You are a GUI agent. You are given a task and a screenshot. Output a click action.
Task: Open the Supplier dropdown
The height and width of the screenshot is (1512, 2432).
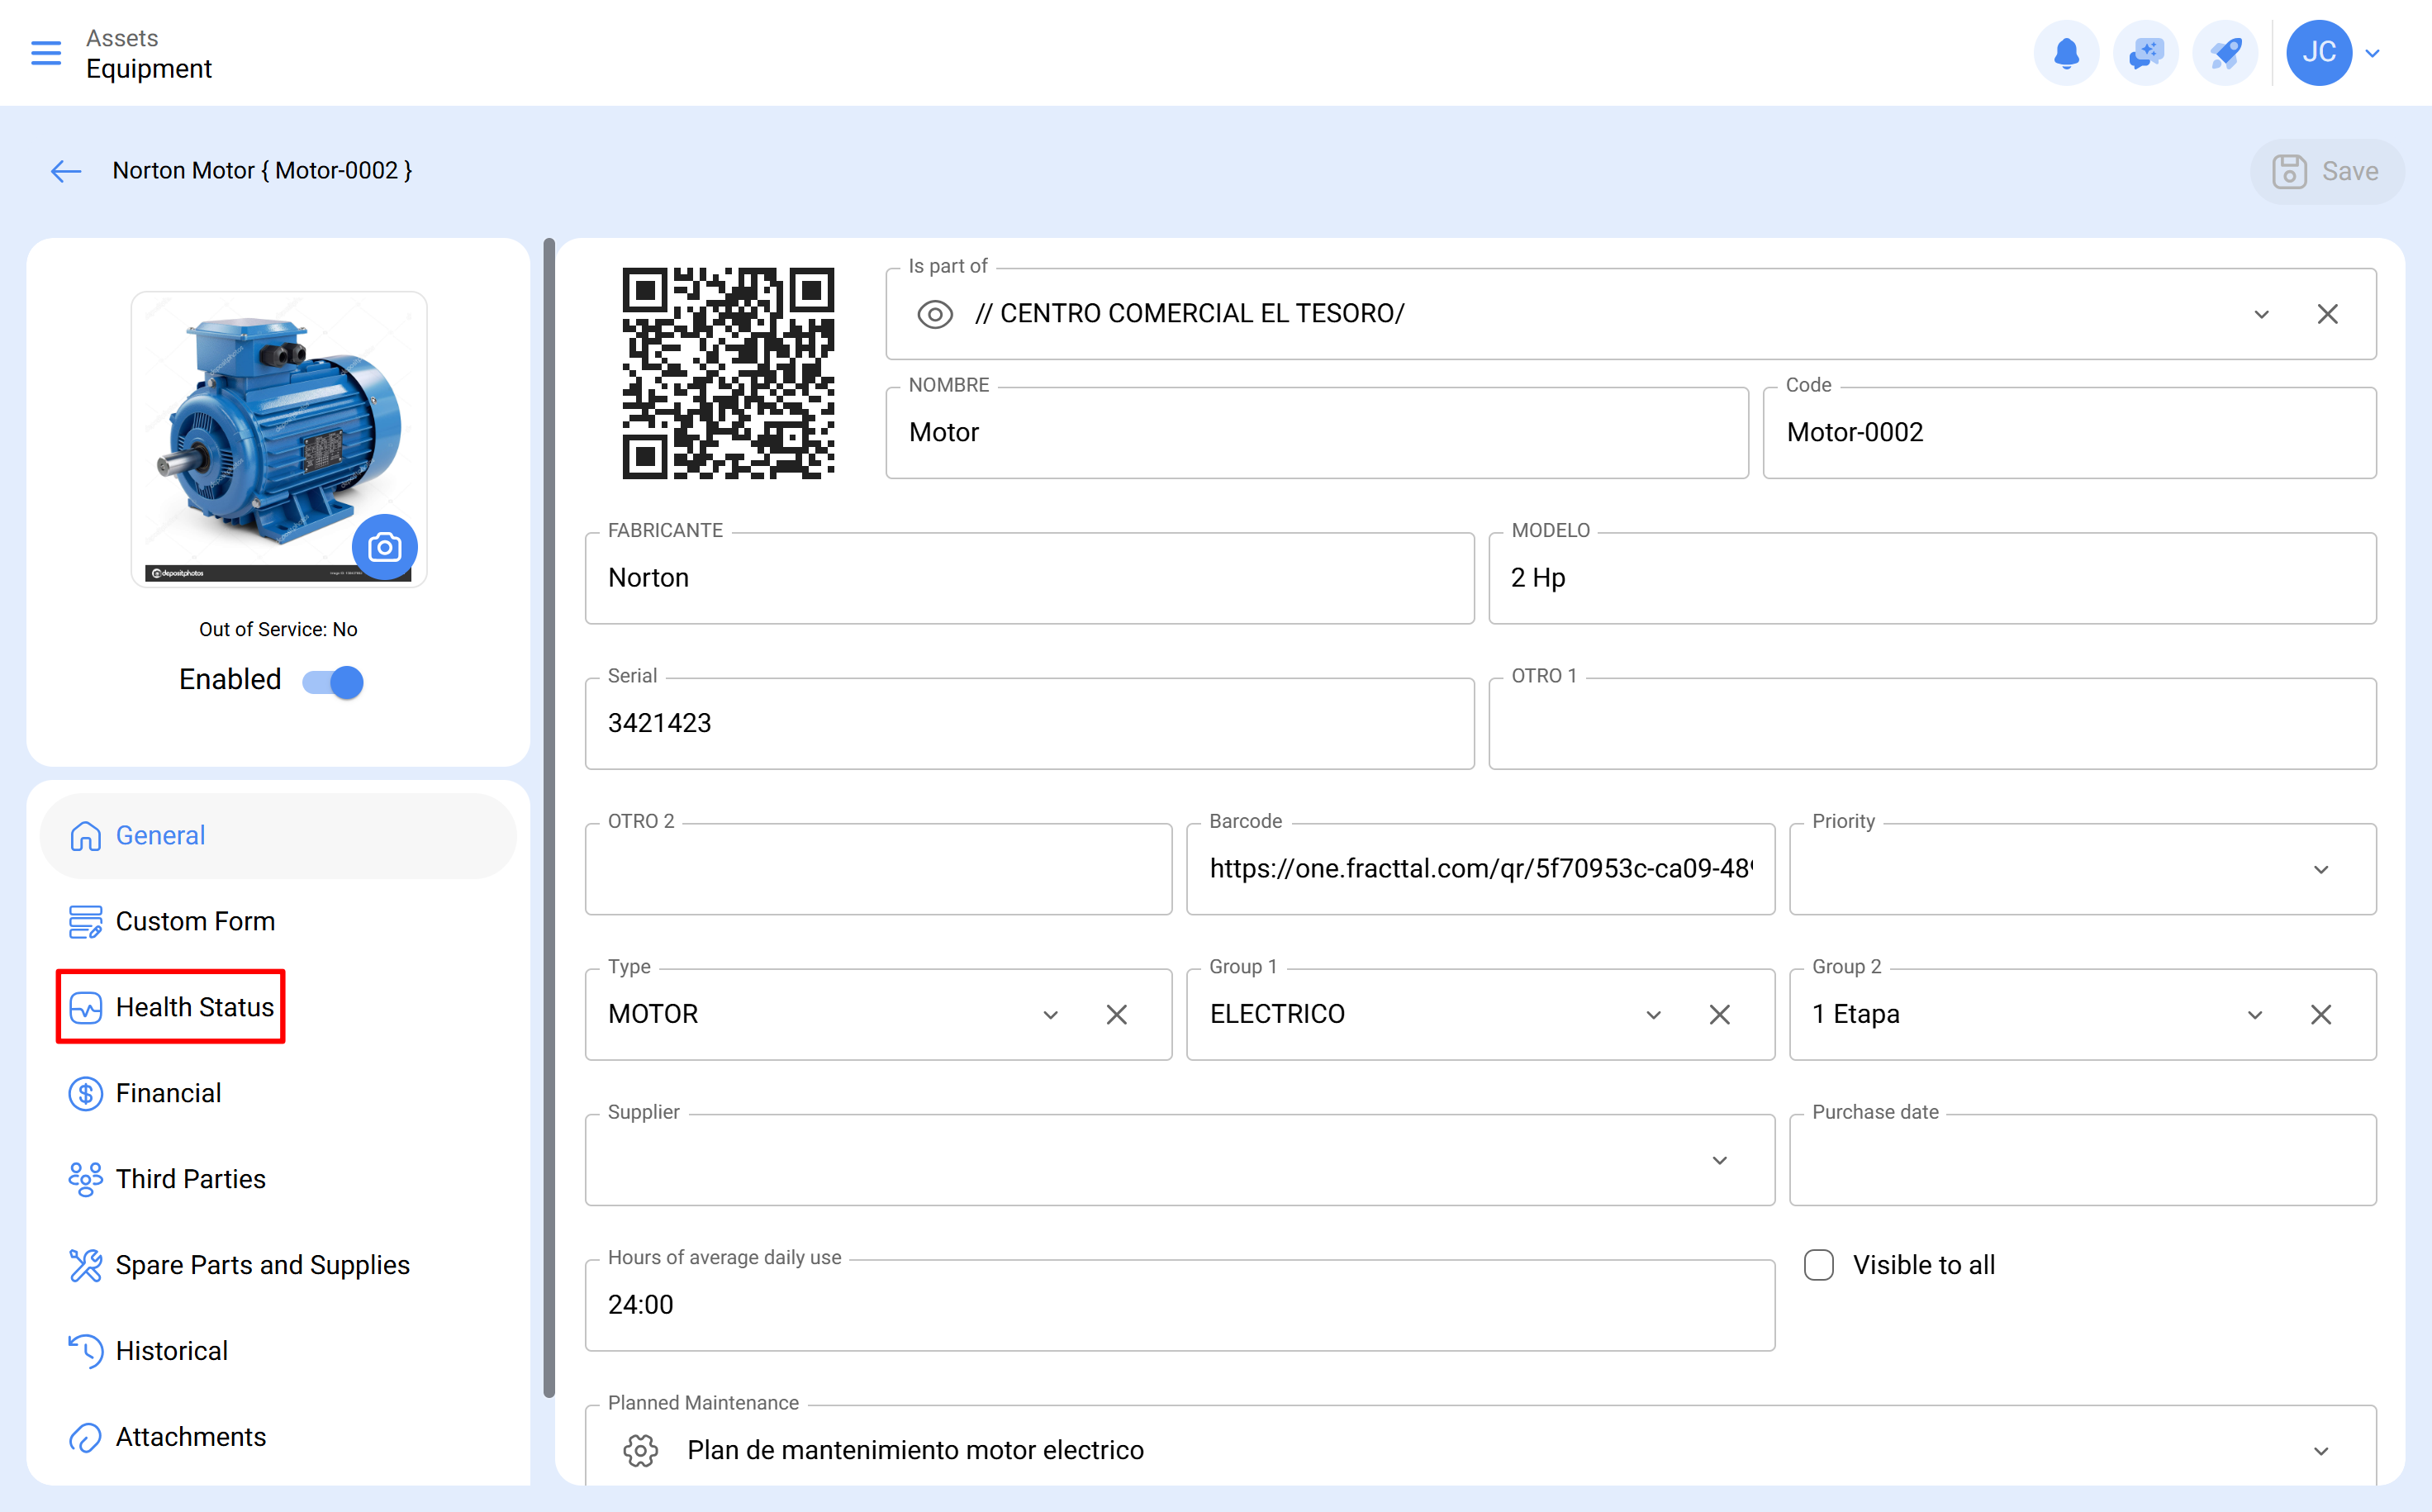(x=1718, y=1160)
